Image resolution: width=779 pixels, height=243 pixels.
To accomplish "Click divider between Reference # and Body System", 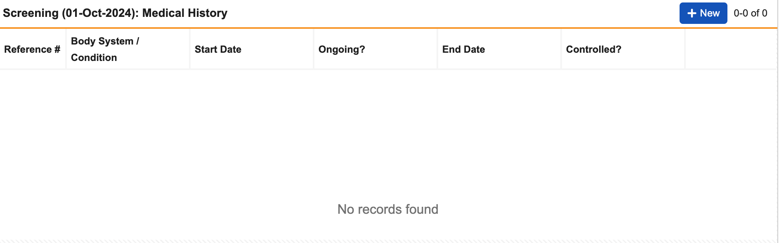I will click(66, 49).
